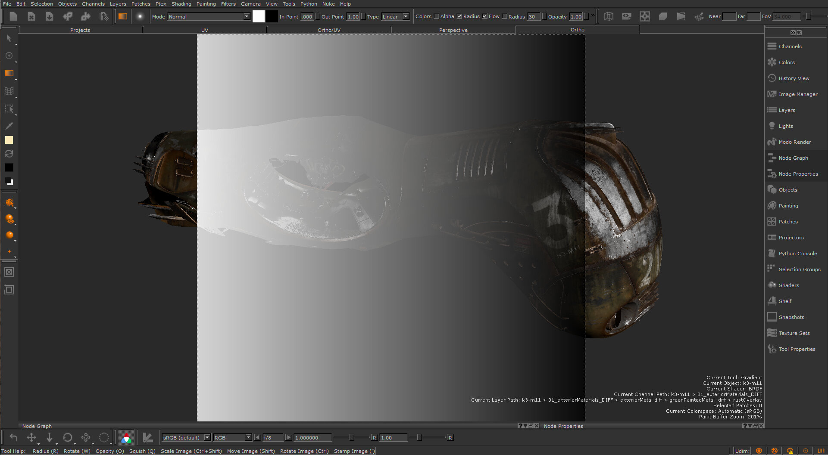
Task: Pick the eyedropper color picker tool
Action: coord(9,126)
